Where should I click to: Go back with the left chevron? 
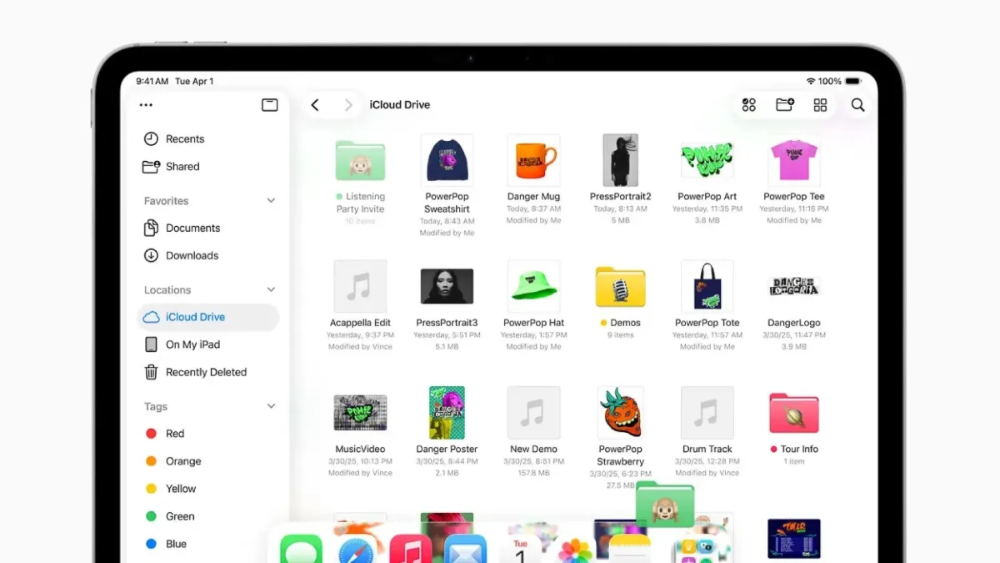(x=315, y=105)
